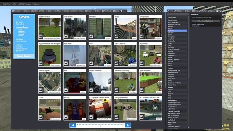Click save icon on flying car card
This screenshot has width=233, height=131.
(x=41, y=63)
